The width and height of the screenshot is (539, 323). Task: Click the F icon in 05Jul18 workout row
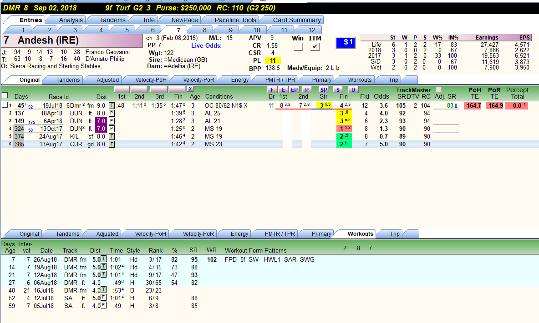pyautogui.click(x=103, y=305)
